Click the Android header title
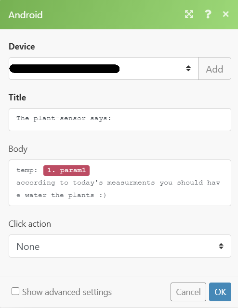The width and height of the screenshot is (238, 308). pyautogui.click(x=26, y=15)
